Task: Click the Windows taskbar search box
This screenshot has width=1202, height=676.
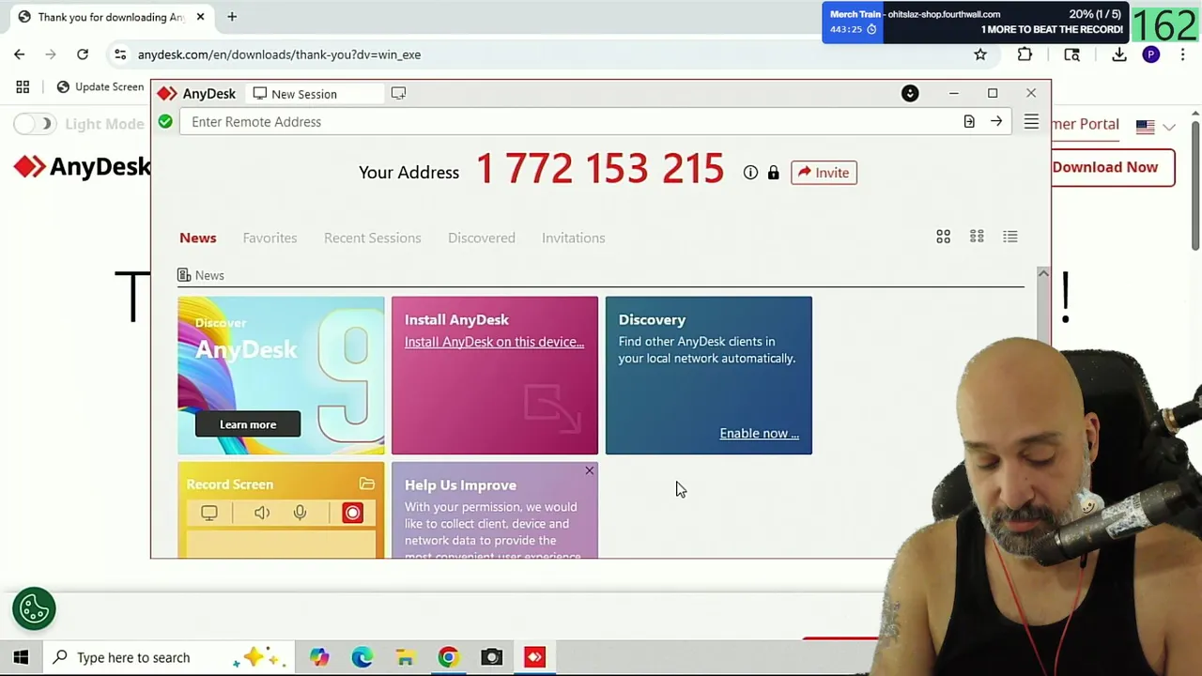Action: click(x=169, y=657)
